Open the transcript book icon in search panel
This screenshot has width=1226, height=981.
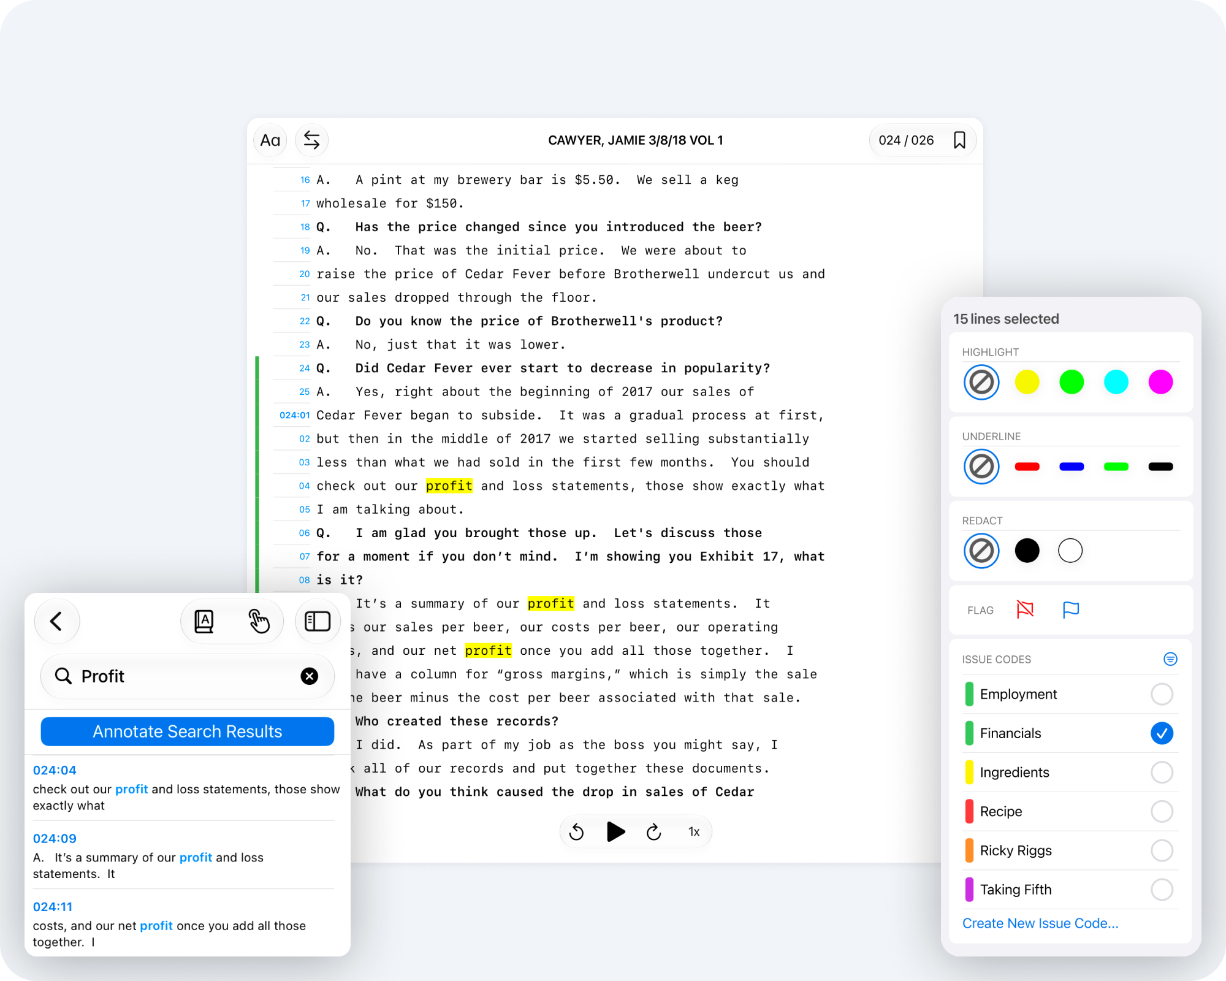[204, 621]
